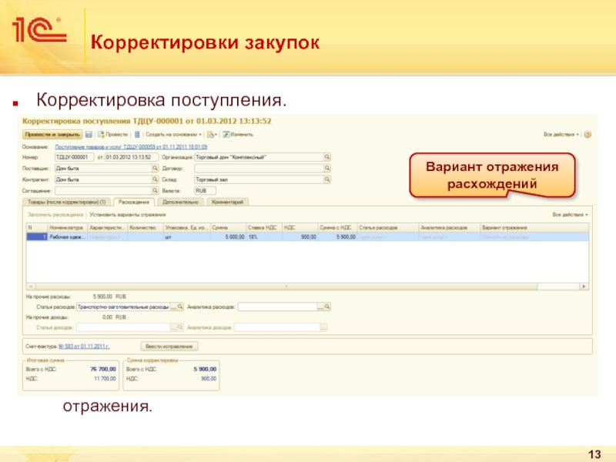The height and width of the screenshot is (462, 616).
Task: Open the help question mark icon
Action: click(588, 134)
